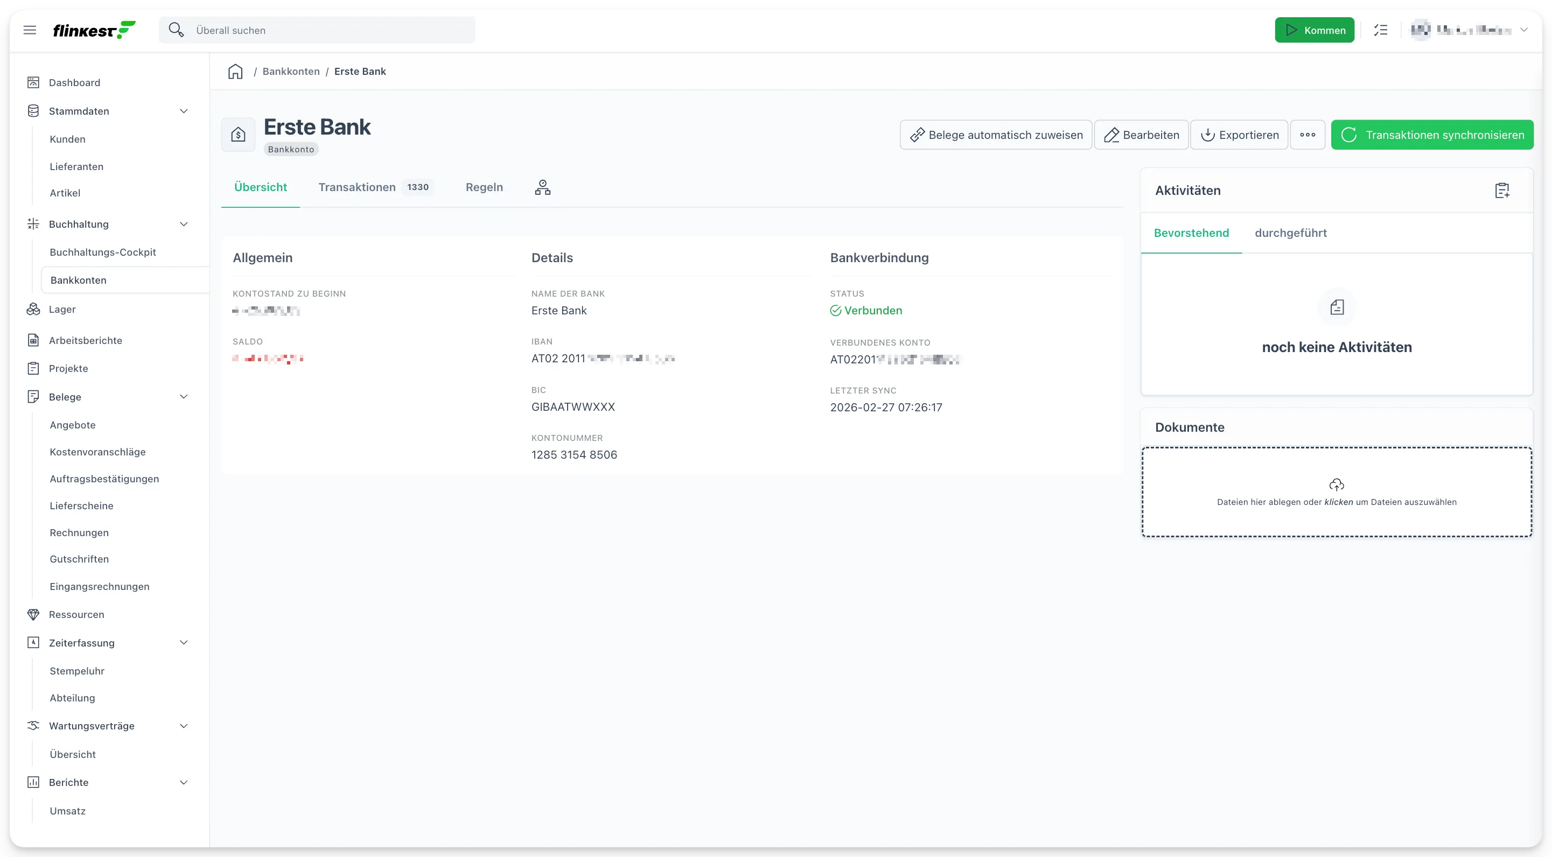Select the durchgeführt activities tab
The height and width of the screenshot is (857, 1552).
pyautogui.click(x=1290, y=233)
